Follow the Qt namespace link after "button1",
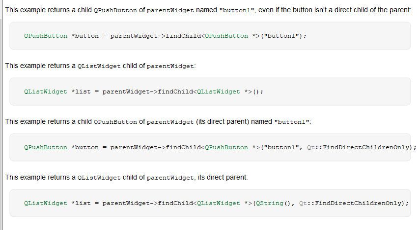 pyautogui.click(x=311, y=147)
